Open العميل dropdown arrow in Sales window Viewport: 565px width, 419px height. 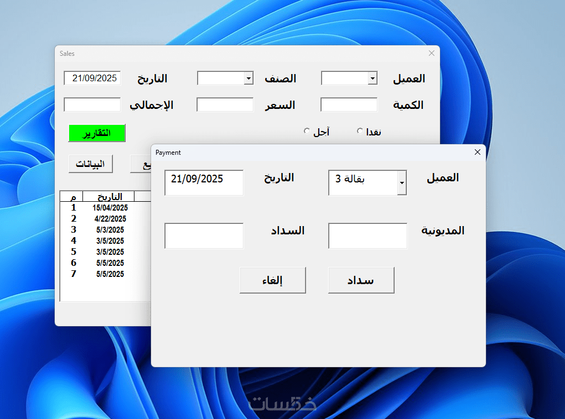pyautogui.click(x=372, y=78)
